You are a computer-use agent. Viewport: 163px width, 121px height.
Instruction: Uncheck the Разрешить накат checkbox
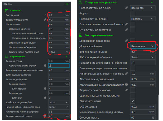(x=133, y=101)
